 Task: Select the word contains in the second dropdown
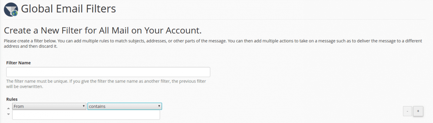point(97,106)
